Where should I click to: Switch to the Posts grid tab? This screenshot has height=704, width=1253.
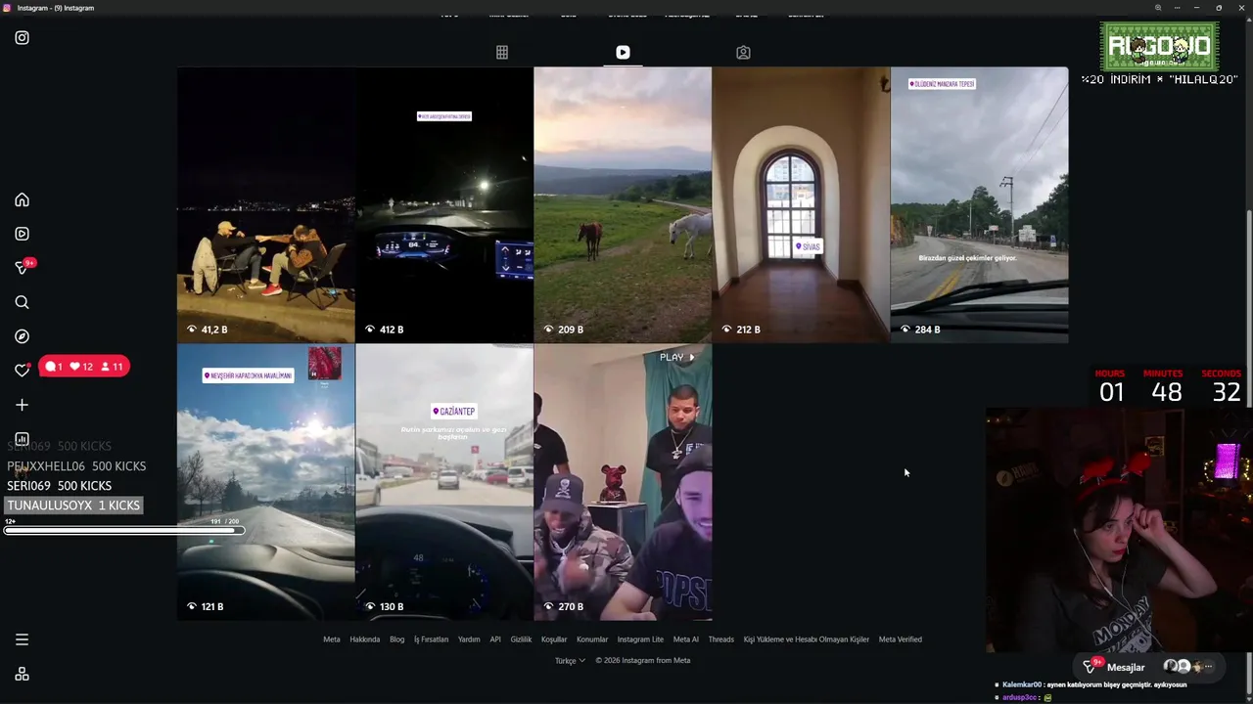(502, 53)
